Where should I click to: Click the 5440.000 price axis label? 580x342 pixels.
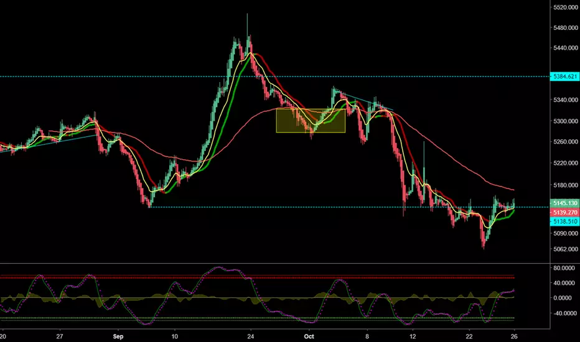[566, 48]
